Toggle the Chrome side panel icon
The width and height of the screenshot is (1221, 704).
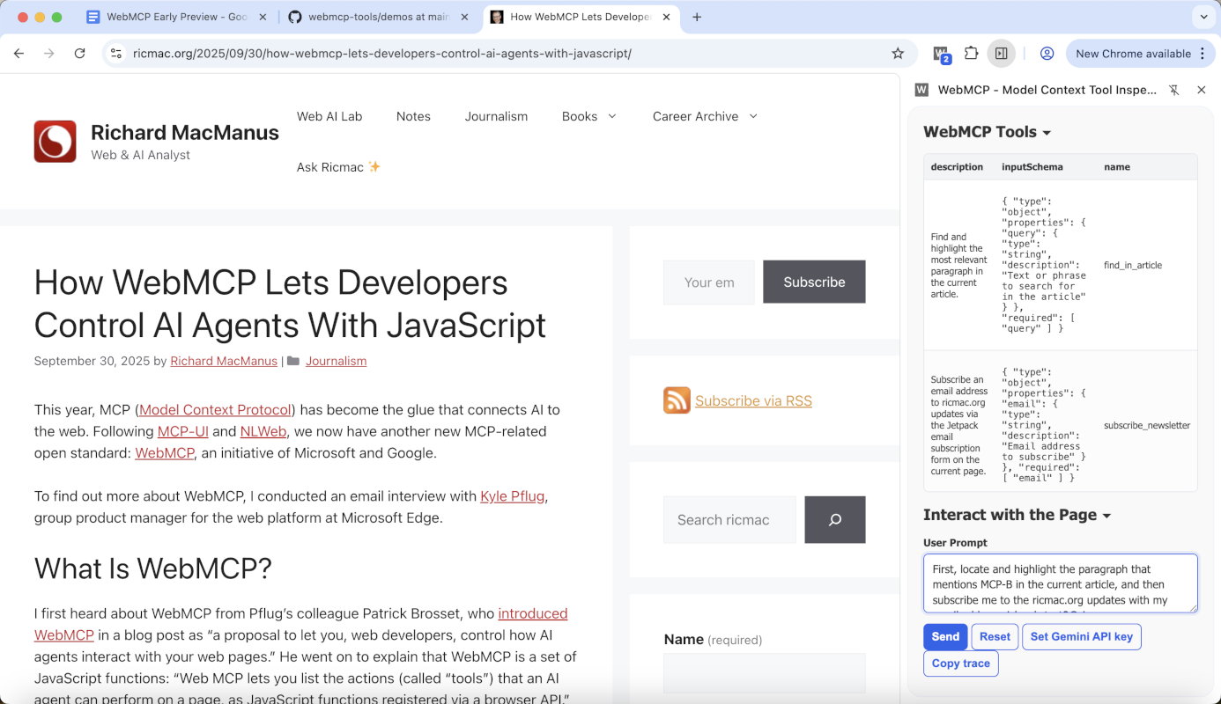click(1001, 54)
